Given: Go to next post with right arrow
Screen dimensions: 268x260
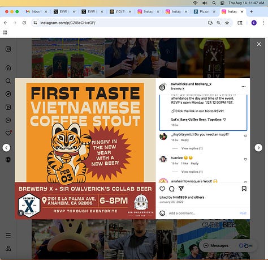Looking at the screenshot, I should [x=258, y=148].
